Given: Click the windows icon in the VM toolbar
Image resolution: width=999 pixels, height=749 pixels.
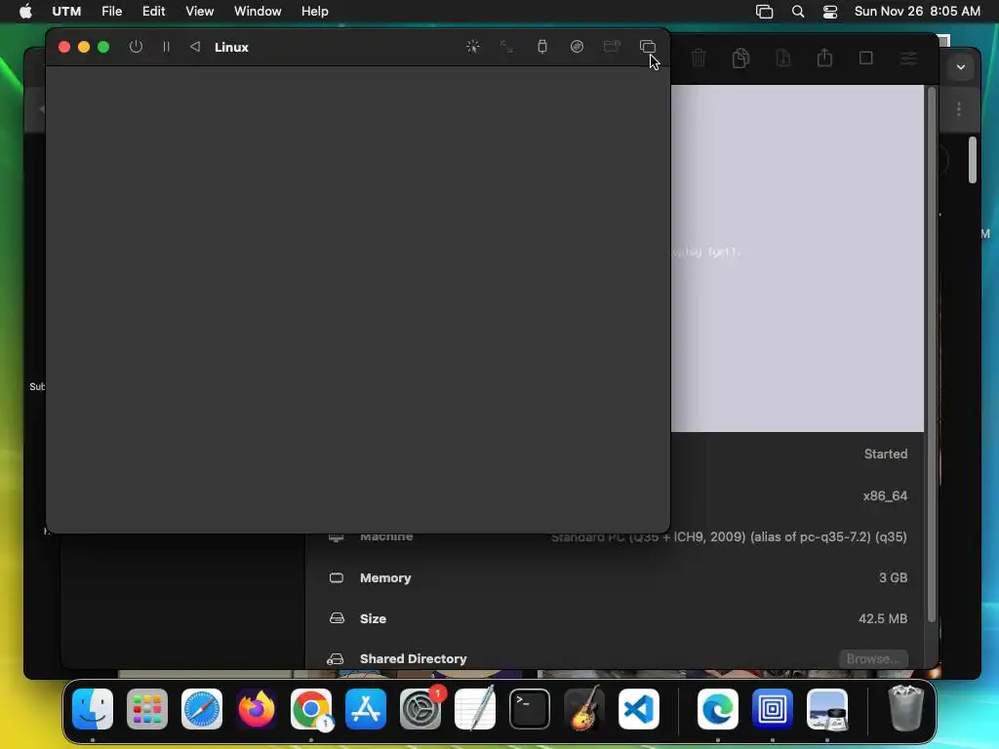Looking at the screenshot, I should pos(648,47).
